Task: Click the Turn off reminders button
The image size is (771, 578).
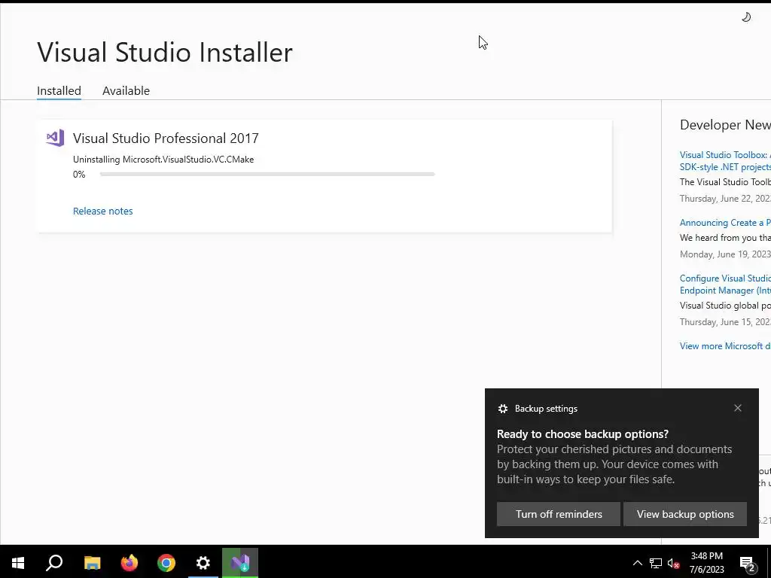Action: coord(559,514)
